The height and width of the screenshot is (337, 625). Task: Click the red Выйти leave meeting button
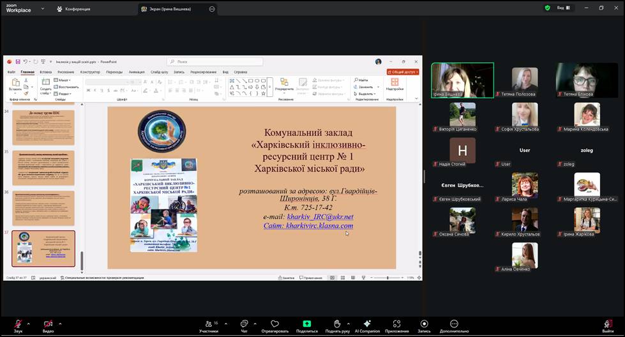[x=608, y=324]
